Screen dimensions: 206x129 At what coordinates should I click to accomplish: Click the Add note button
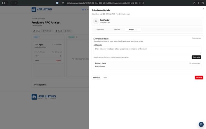point(196,57)
